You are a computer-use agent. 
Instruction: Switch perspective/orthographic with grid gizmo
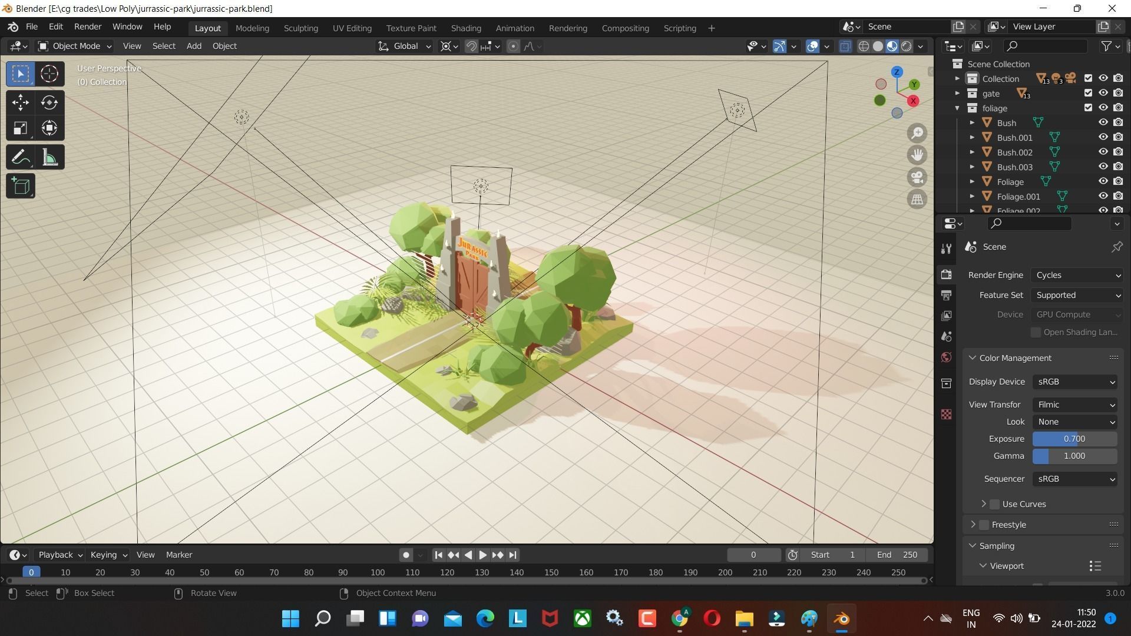917,199
